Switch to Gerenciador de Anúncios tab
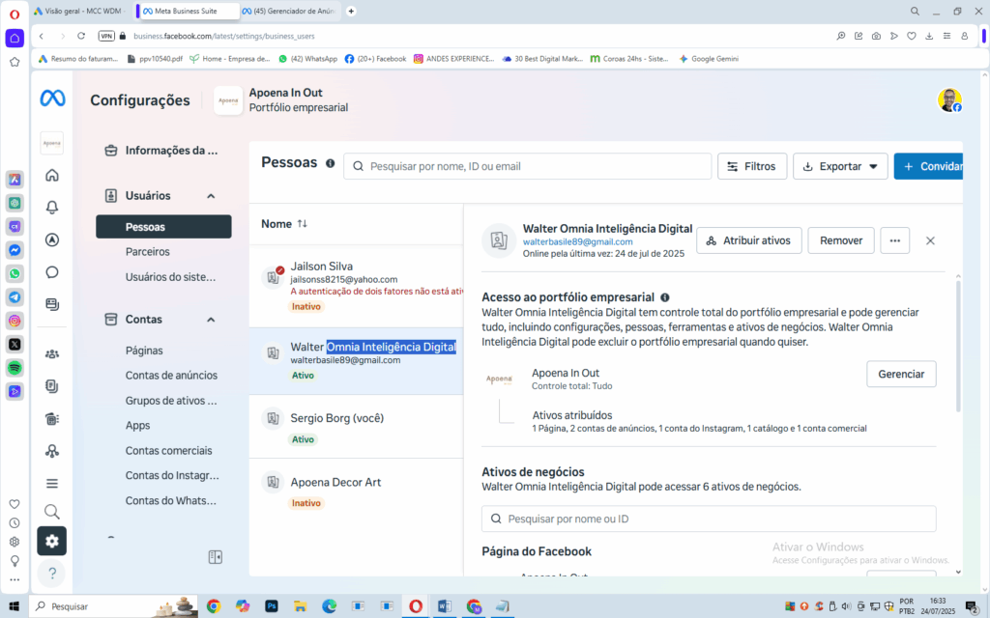The height and width of the screenshot is (618, 990). point(292,11)
